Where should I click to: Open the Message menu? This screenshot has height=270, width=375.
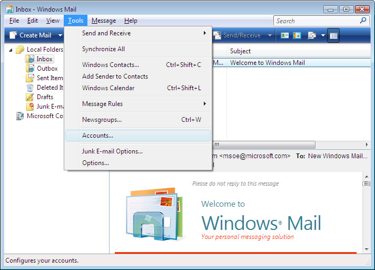103,21
